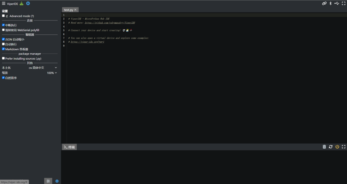
Task: Toggle the 自动换行 checkbox
Action: [4, 44]
